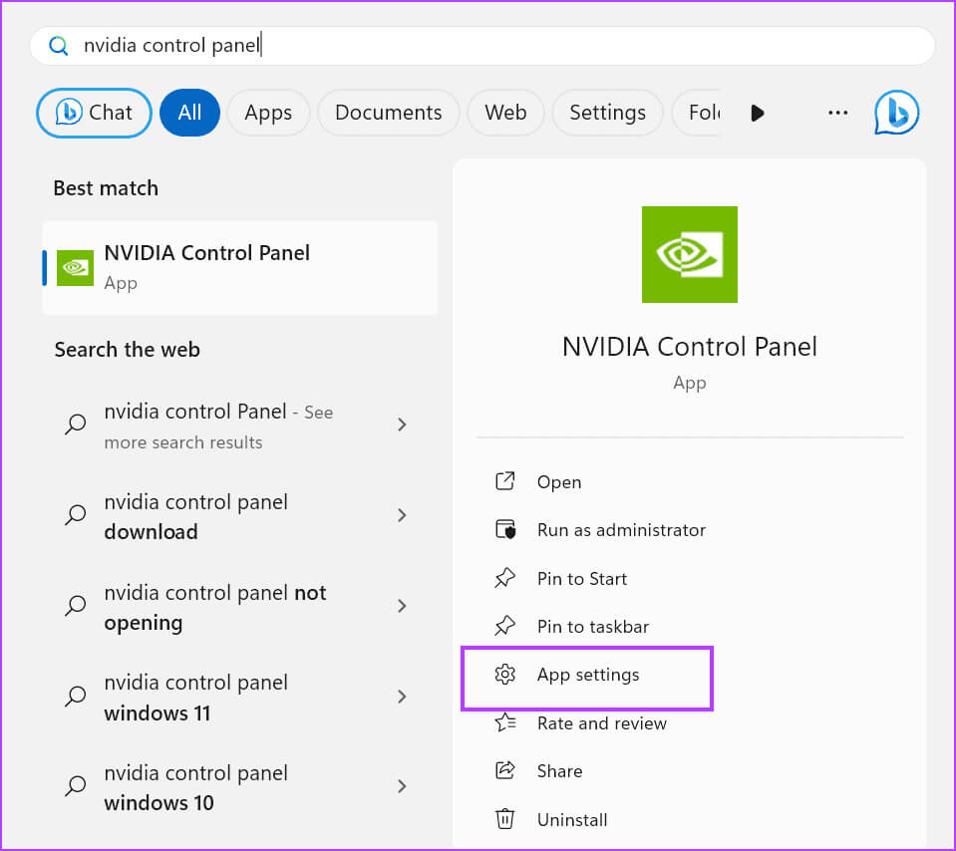Click magnifier icon beside 'not opening' suggestion
The image size is (956, 851).
coord(76,605)
